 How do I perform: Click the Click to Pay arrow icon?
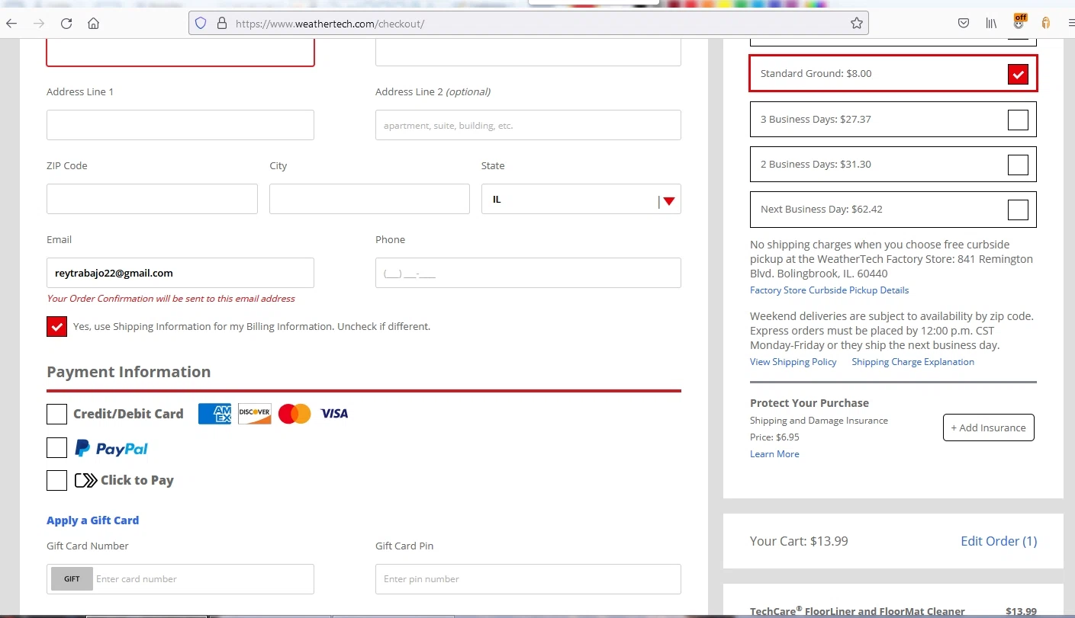(x=85, y=480)
